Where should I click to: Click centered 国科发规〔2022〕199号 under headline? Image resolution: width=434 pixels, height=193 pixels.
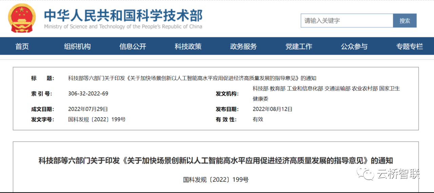[x=216, y=180]
